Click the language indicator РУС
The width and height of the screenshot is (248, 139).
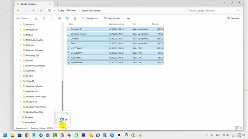218,135
